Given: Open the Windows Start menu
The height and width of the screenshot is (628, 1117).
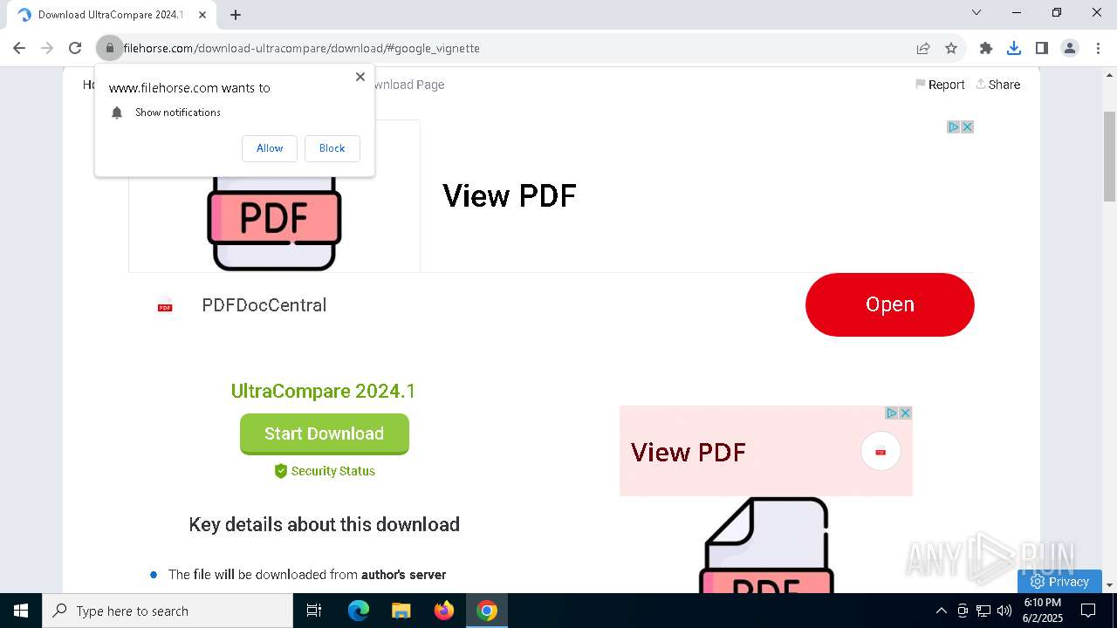Looking at the screenshot, I should 21,611.
